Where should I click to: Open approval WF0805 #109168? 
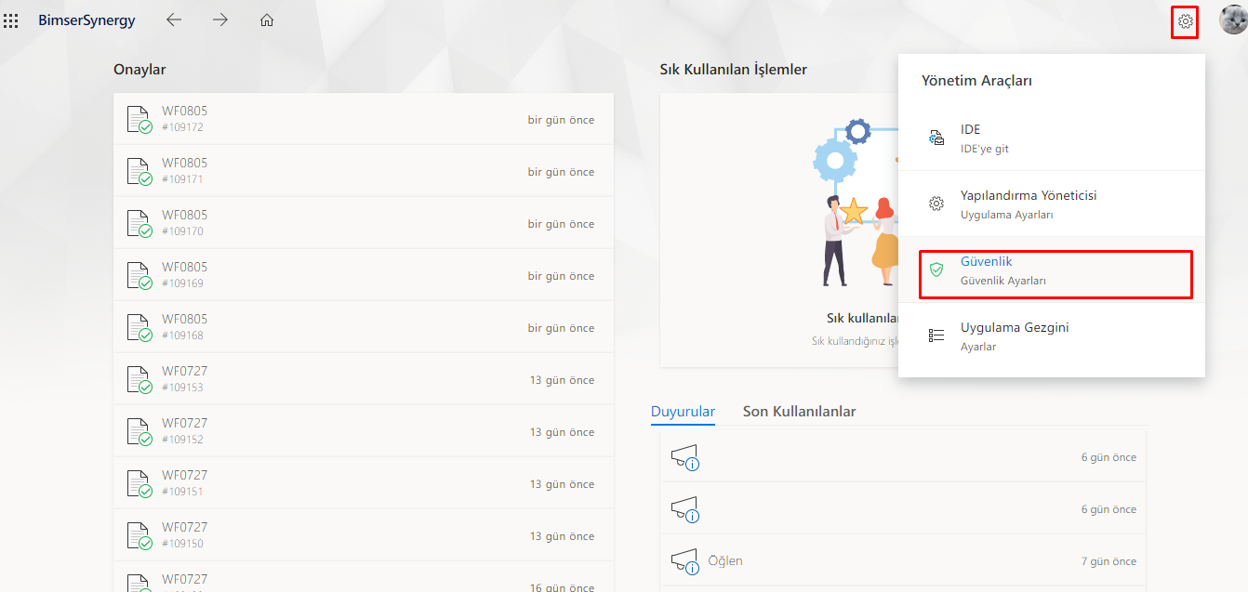click(x=364, y=327)
